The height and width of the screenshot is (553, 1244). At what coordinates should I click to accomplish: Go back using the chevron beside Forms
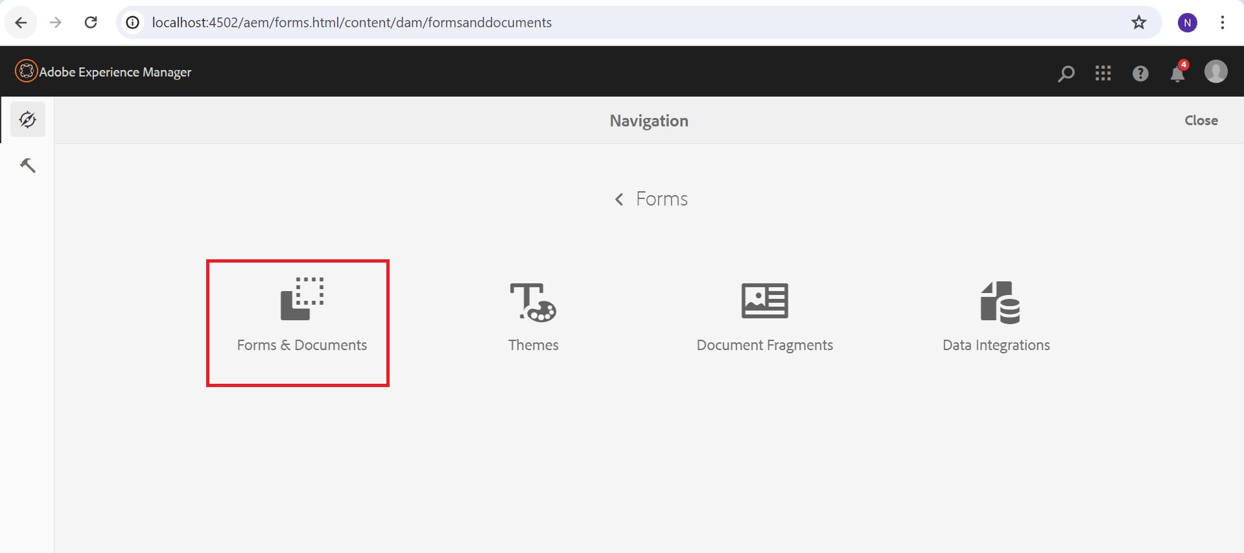click(x=619, y=199)
